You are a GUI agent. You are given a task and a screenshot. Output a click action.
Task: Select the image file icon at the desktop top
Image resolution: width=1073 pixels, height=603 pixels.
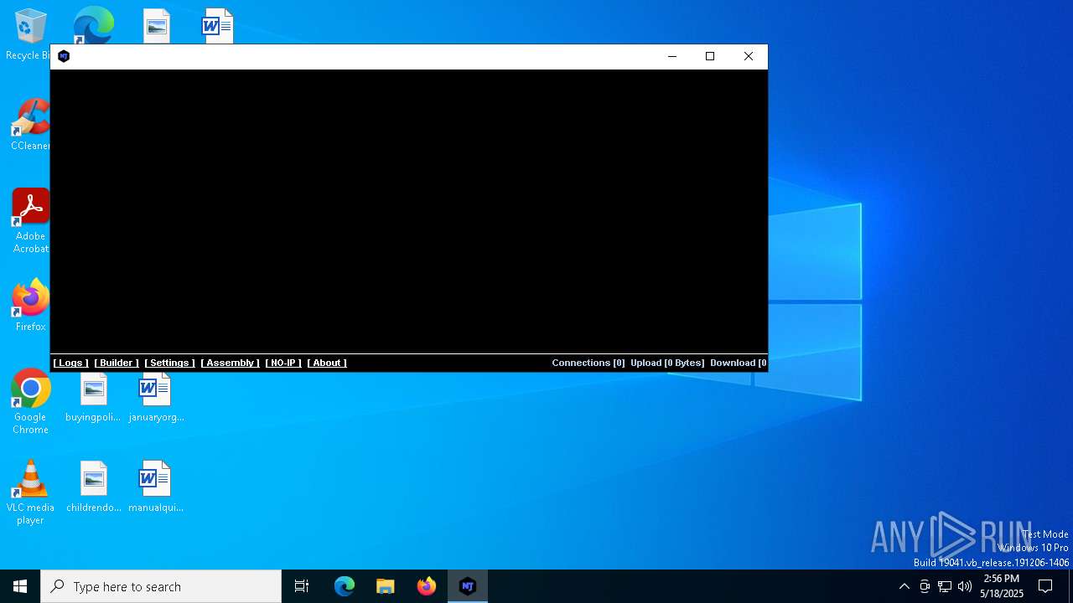pos(156,25)
